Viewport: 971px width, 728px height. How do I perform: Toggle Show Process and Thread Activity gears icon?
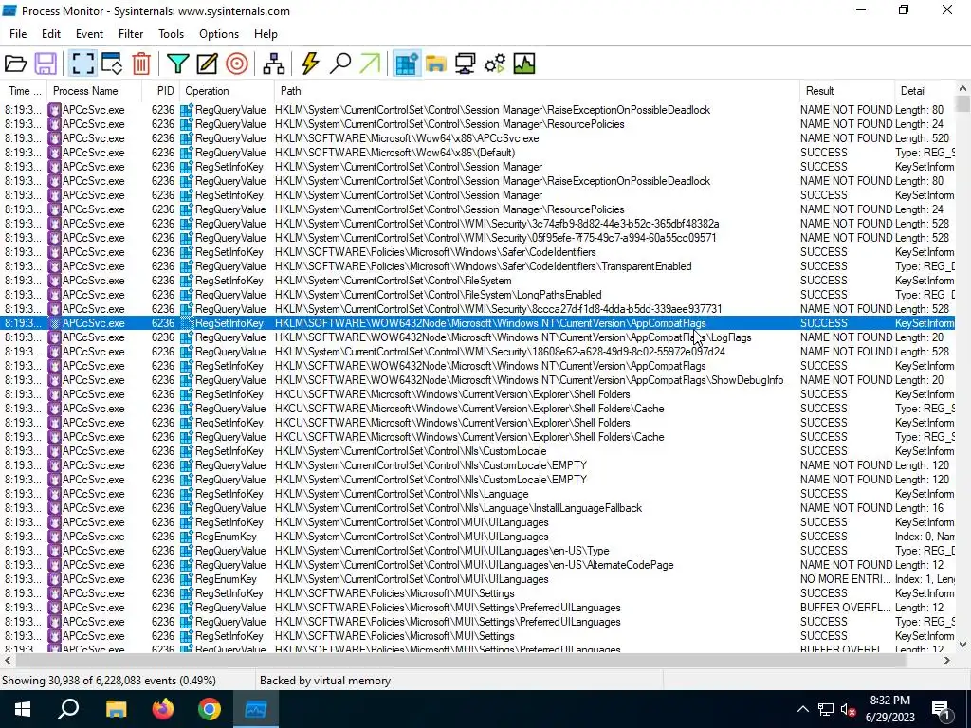tap(495, 64)
